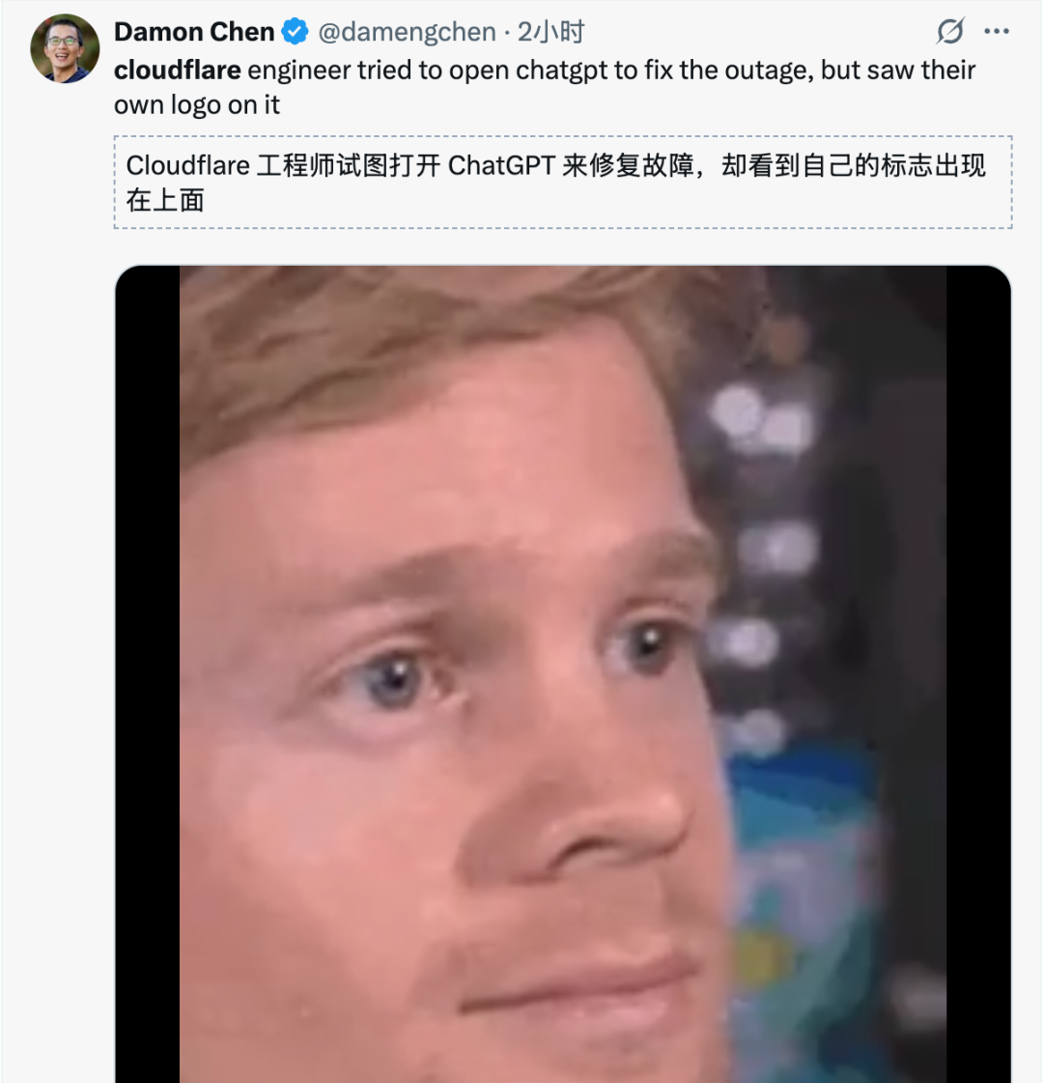
Task: Play the blinking man GIF
Action: [x=563, y=674]
